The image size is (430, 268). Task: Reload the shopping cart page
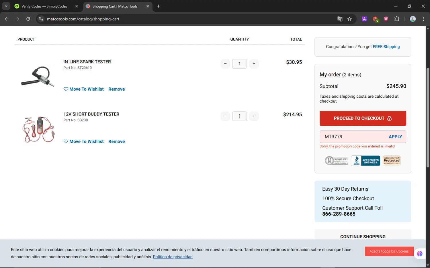28,19
